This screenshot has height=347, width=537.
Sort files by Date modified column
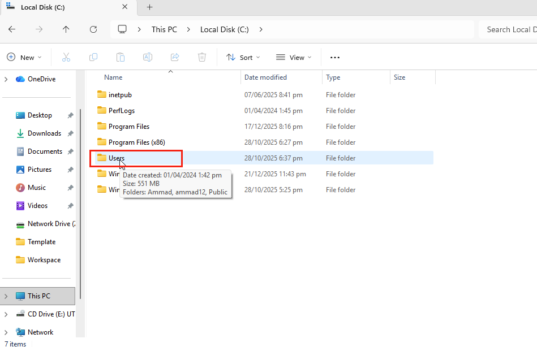pos(265,77)
